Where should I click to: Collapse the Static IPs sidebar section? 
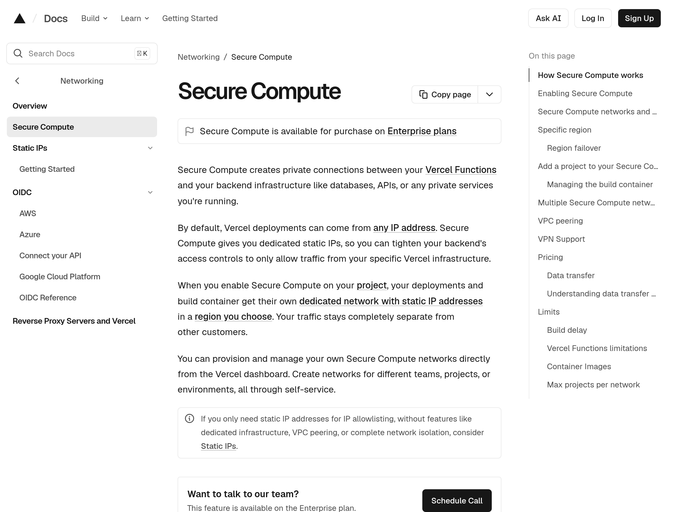click(x=150, y=148)
